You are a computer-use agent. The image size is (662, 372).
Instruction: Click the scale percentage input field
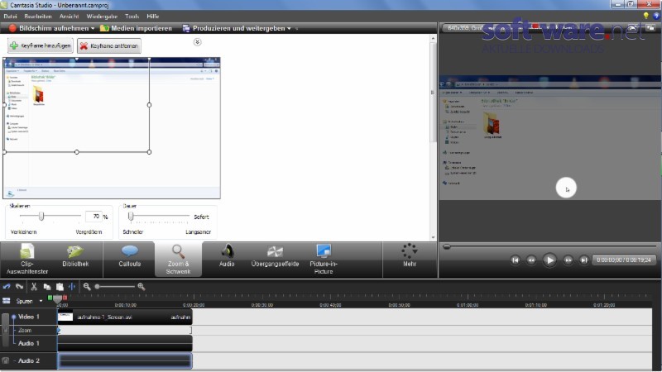click(94, 217)
